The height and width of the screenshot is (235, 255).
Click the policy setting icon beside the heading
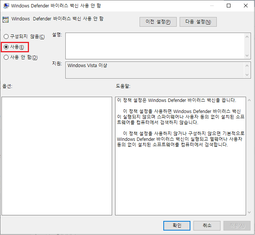pyautogui.click(x=6, y=20)
